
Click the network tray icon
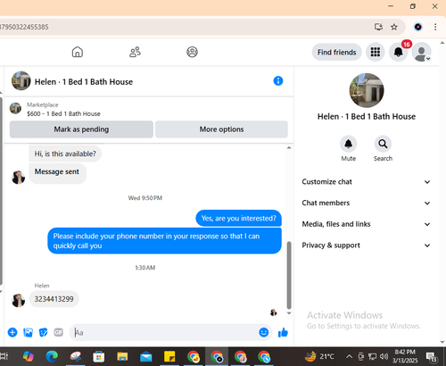pos(372,356)
